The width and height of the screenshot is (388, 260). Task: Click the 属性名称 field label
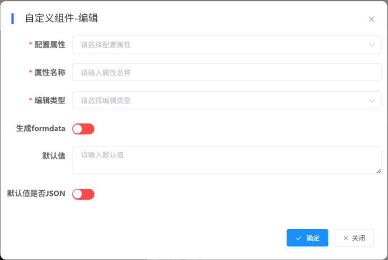[x=50, y=73]
